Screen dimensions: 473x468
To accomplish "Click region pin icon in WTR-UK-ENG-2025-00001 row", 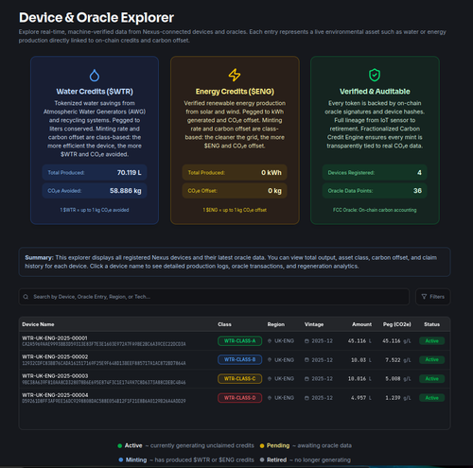I will [x=270, y=341].
